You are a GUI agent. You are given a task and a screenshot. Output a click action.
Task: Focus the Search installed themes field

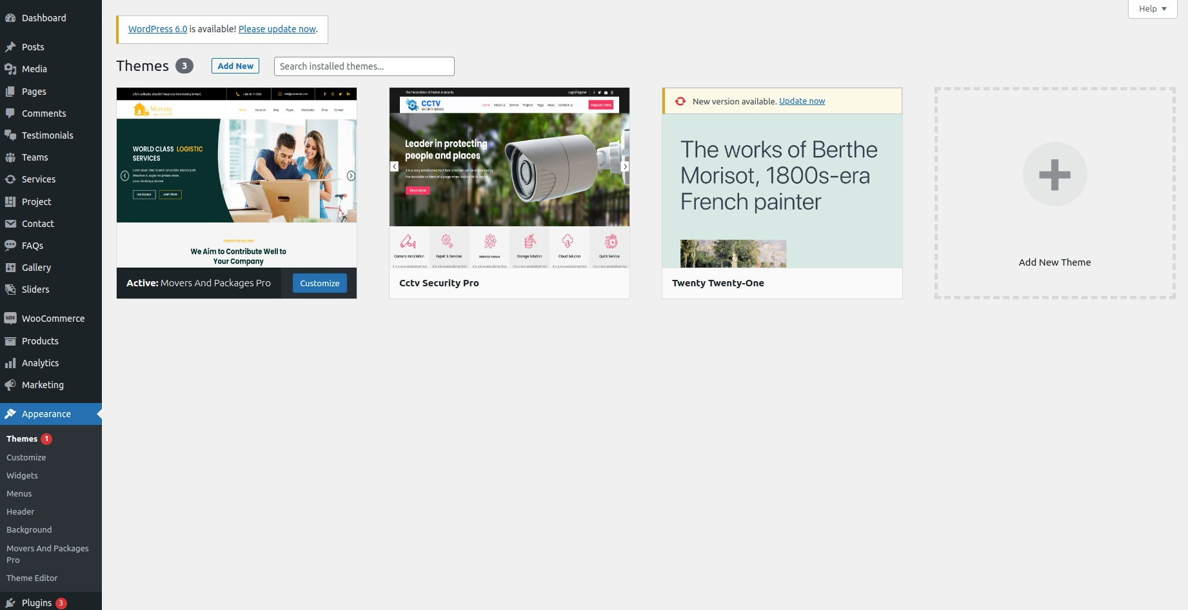[x=364, y=66]
